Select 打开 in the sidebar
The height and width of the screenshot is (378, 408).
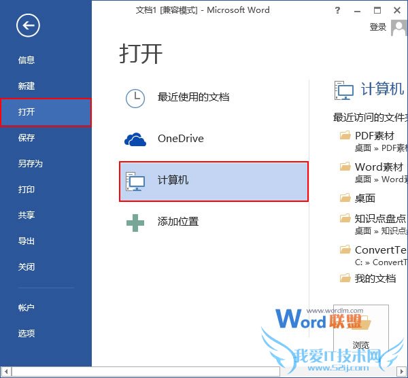[x=46, y=112]
